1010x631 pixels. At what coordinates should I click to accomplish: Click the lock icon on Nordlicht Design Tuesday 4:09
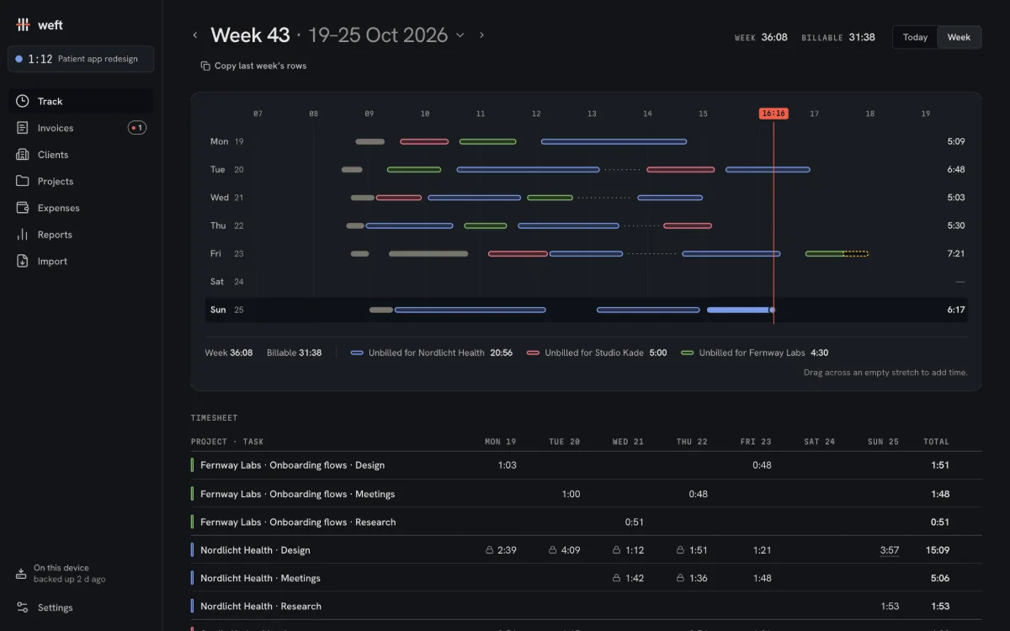pyautogui.click(x=553, y=550)
